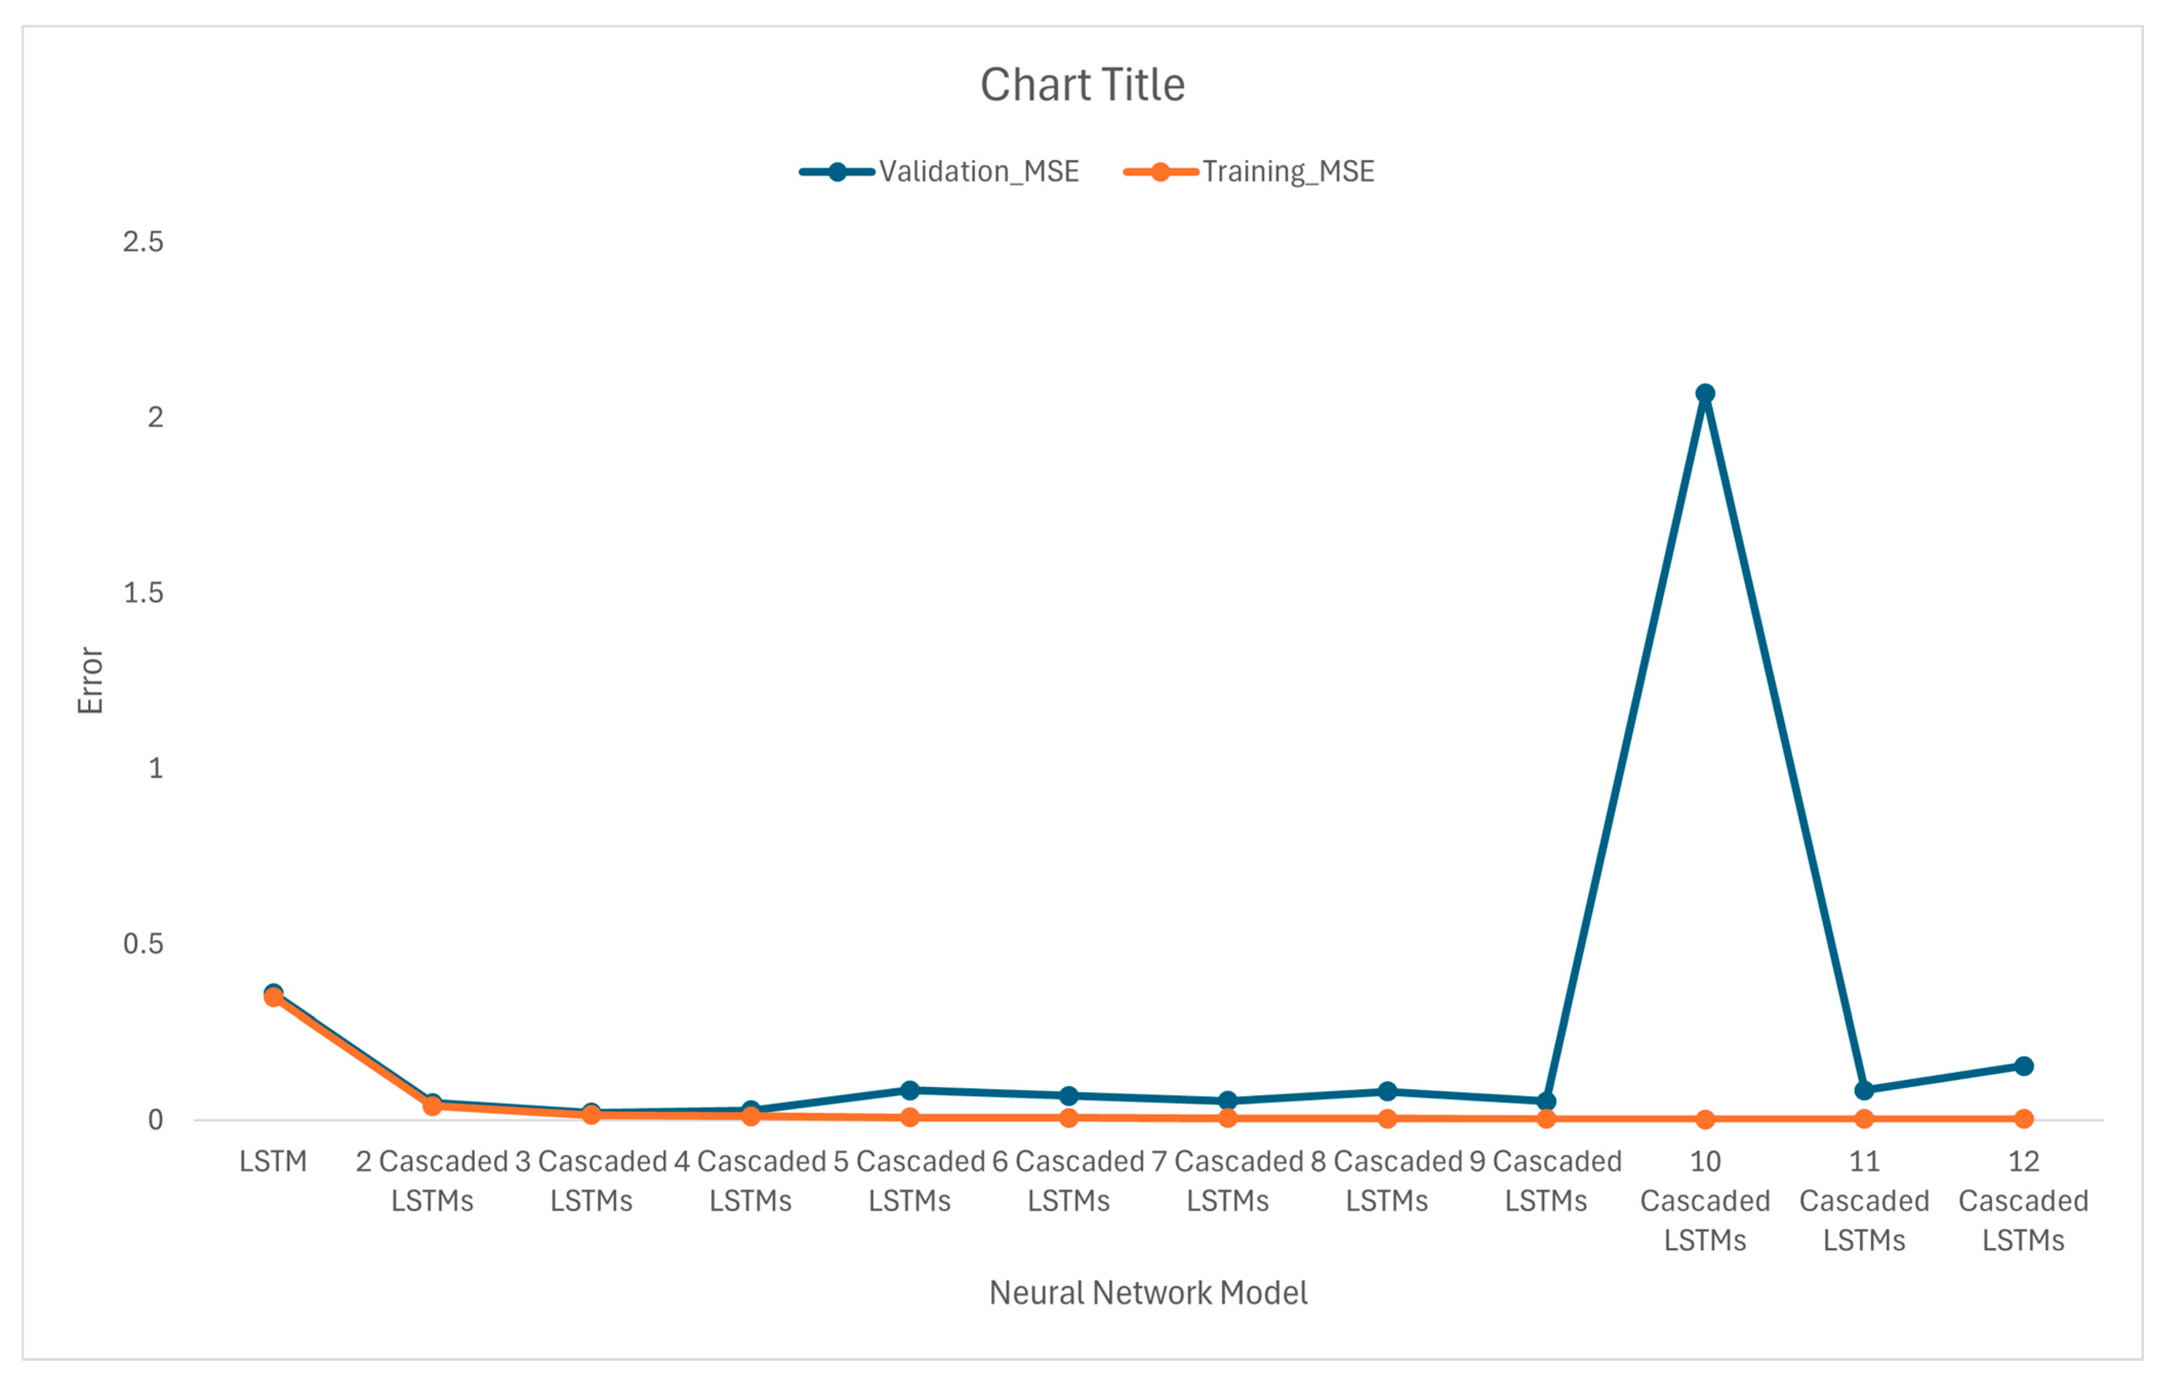Click the blue marker at 11 Cascaded LSTMs
Screen dimensions: 2164x1387
click(x=1864, y=1090)
